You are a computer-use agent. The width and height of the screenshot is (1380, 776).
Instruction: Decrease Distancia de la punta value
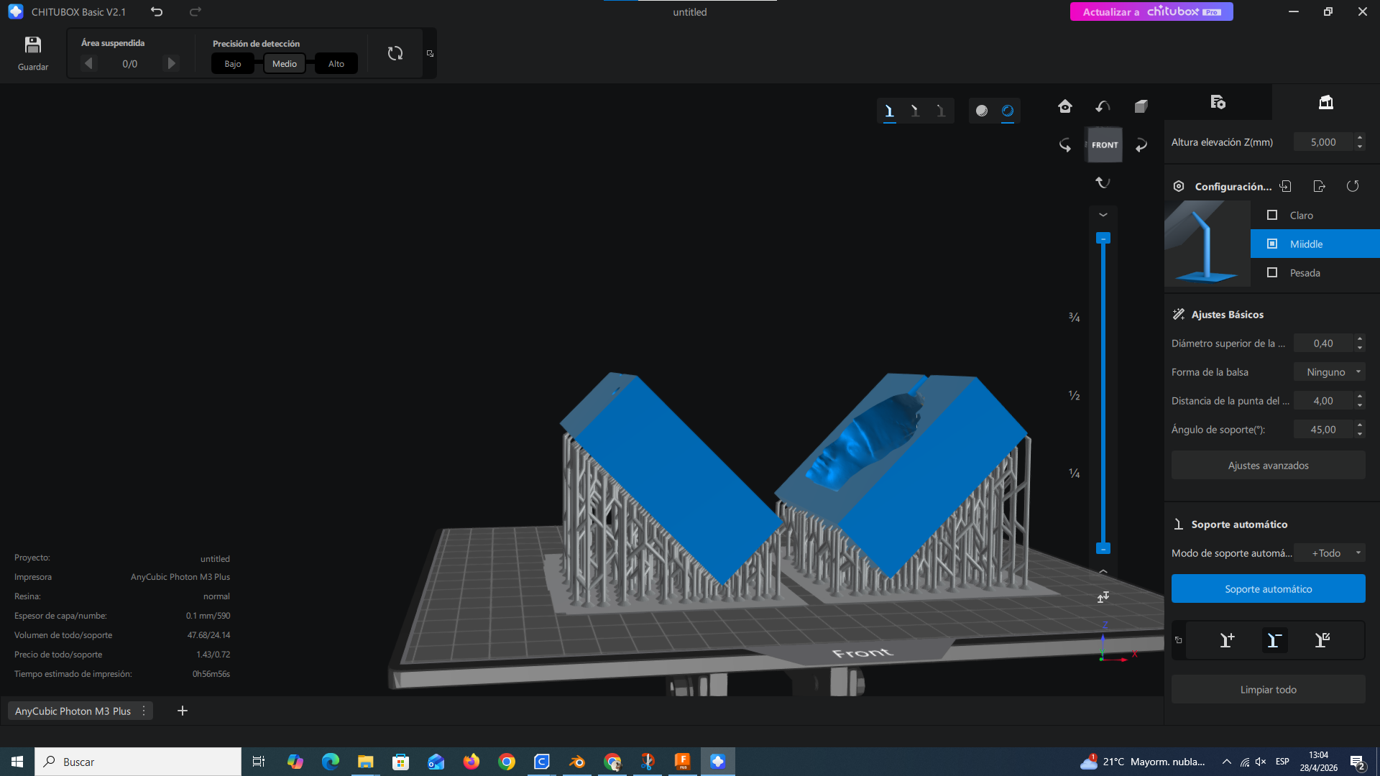coord(1360,406)
